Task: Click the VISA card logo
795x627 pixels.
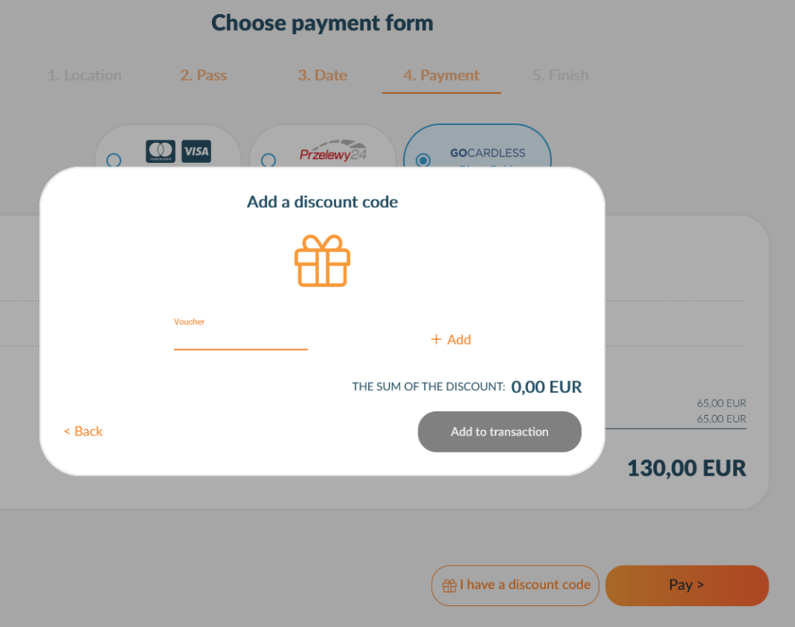Action: 196,151
